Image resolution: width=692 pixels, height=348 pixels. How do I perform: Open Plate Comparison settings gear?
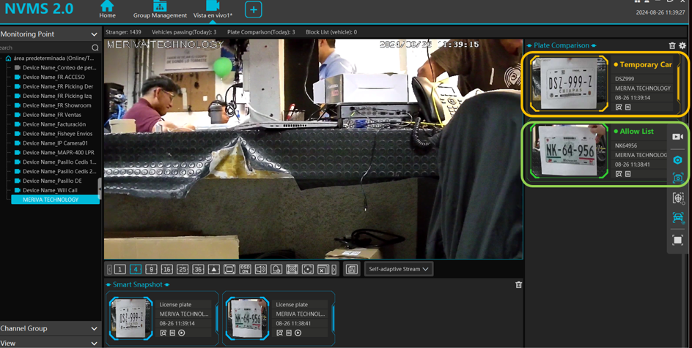coord(682,46)
